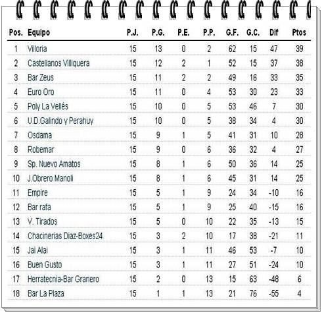The image size is (322, 313).
Task: Click the Robemar team name
Action: tap(41, 150)
